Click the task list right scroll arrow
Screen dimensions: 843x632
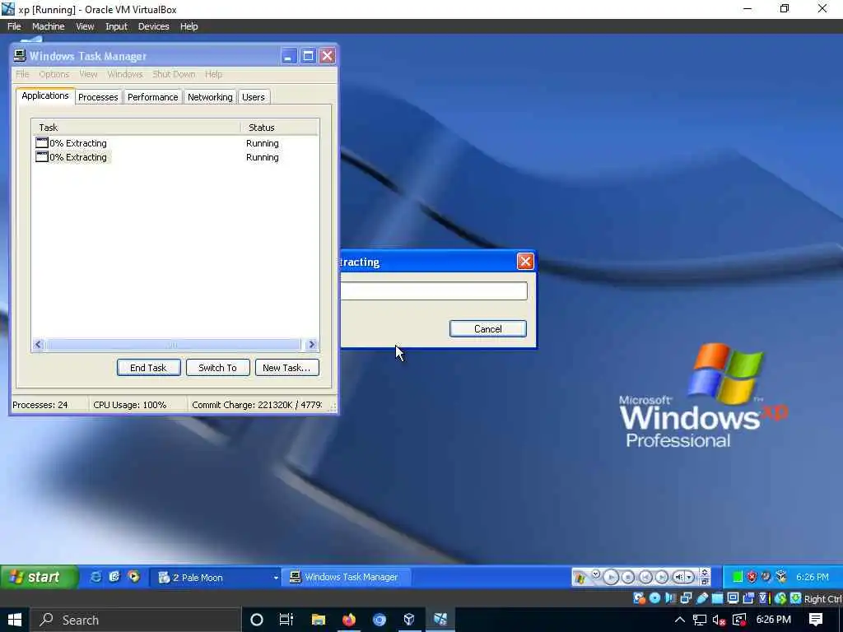coord(311,345)
